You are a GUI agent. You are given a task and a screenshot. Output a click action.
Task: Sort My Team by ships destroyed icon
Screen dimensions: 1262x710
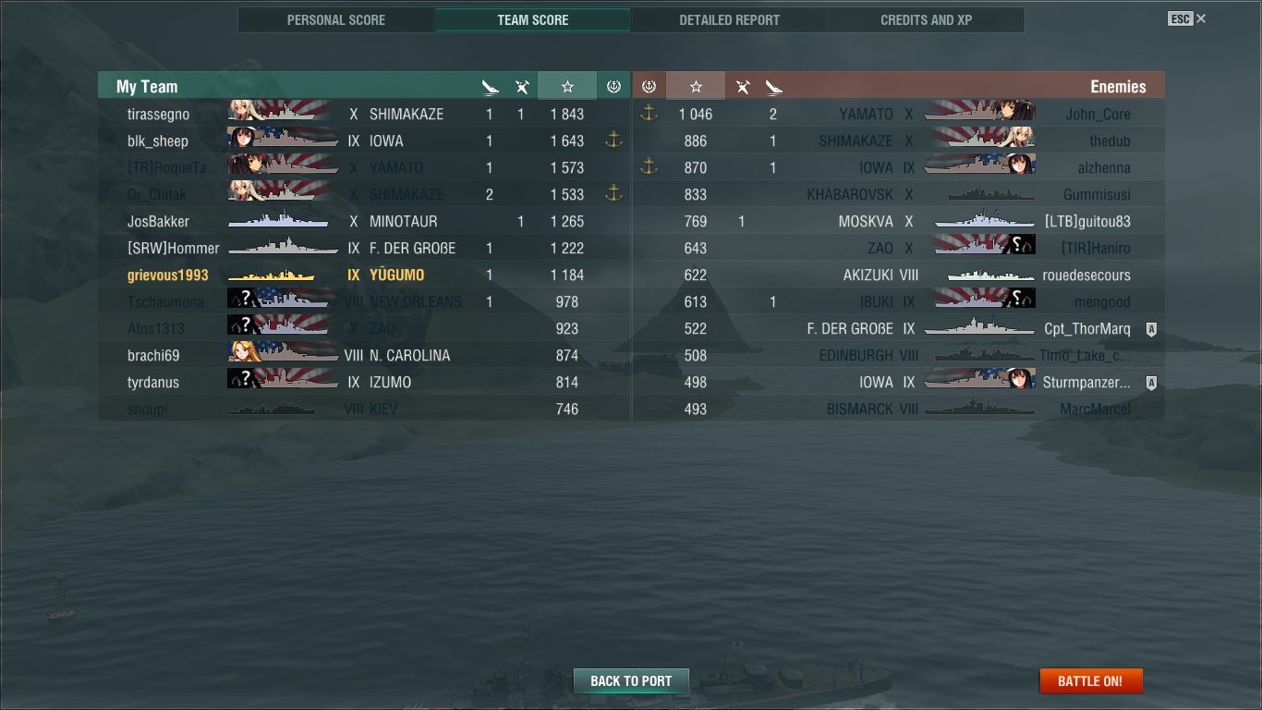(x=490, y=87)
